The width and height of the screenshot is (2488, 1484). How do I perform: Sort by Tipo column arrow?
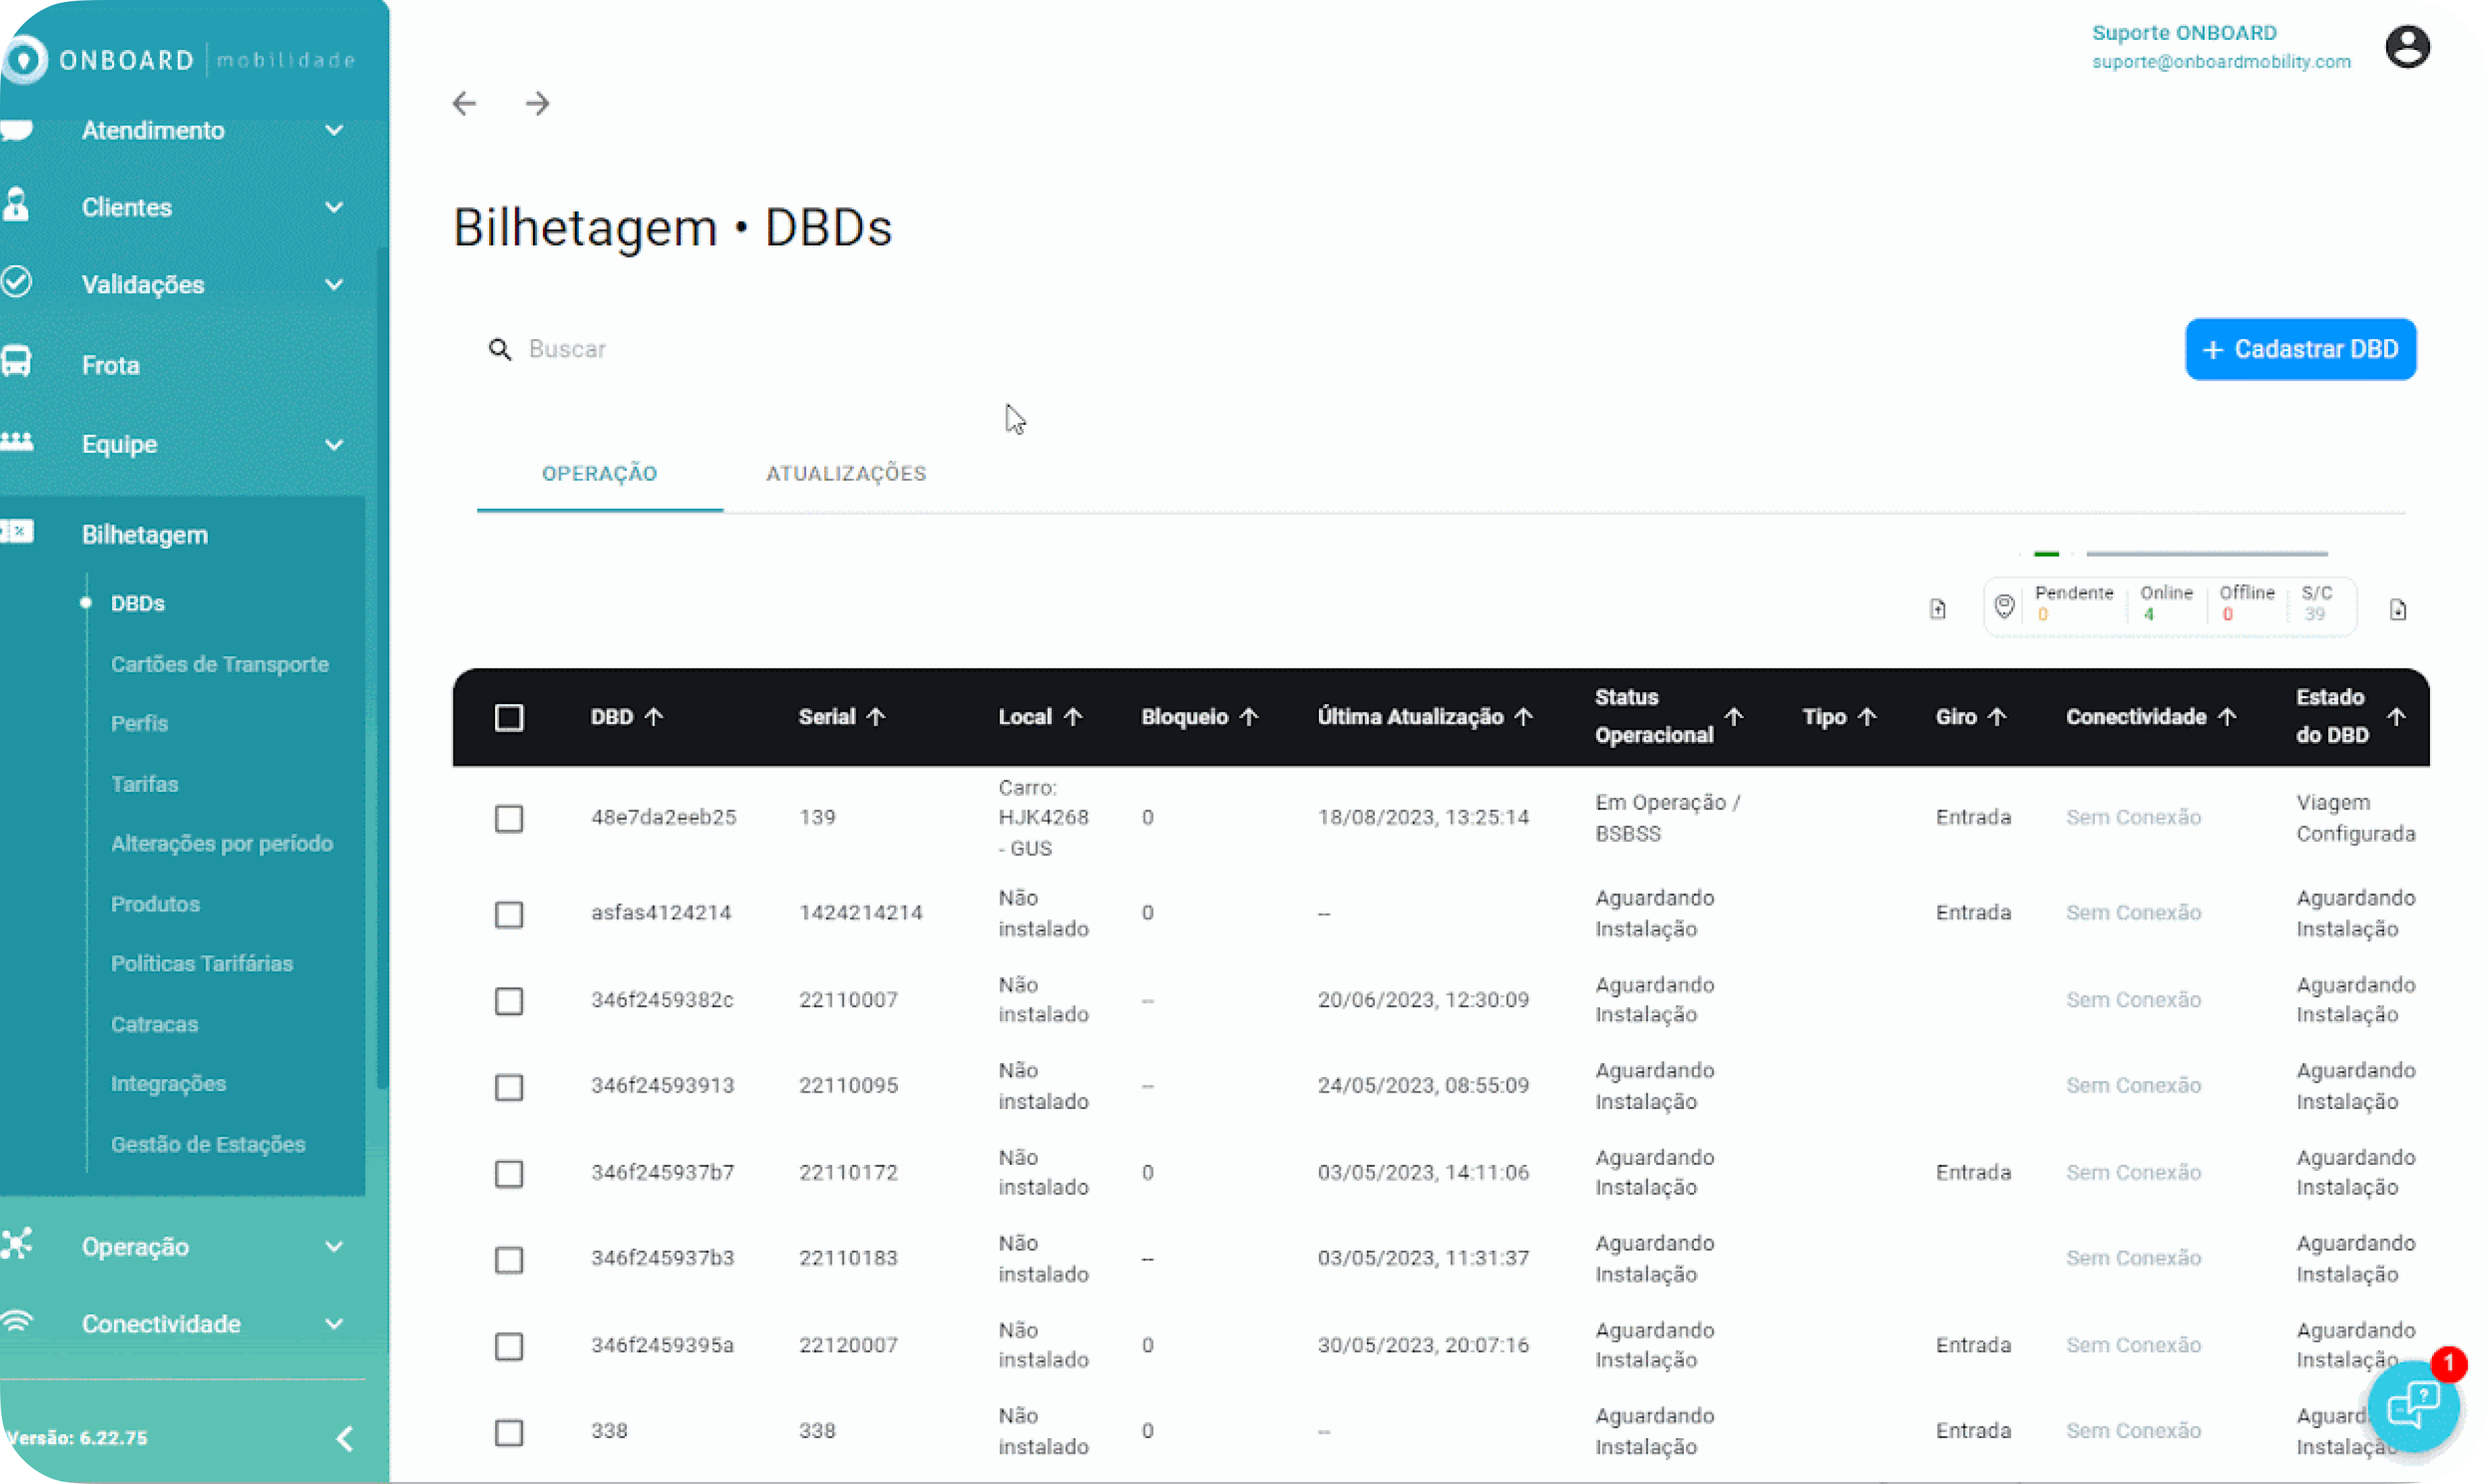1867,717
